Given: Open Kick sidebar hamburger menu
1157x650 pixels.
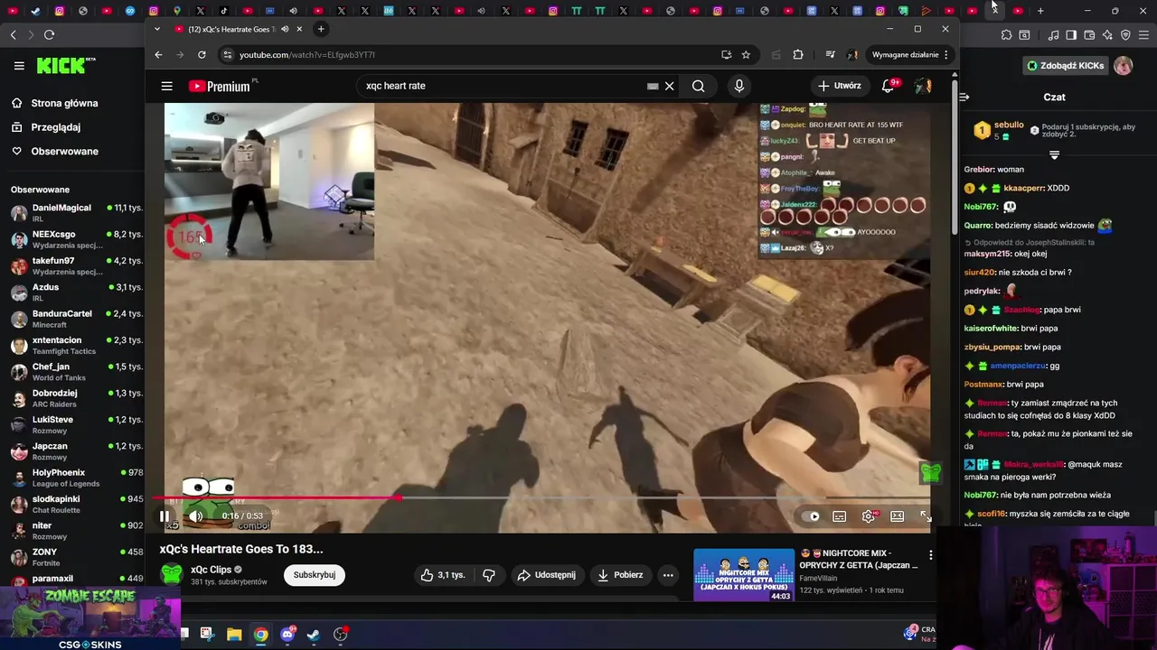Looking at the screenshot, I should pos(19,66).
